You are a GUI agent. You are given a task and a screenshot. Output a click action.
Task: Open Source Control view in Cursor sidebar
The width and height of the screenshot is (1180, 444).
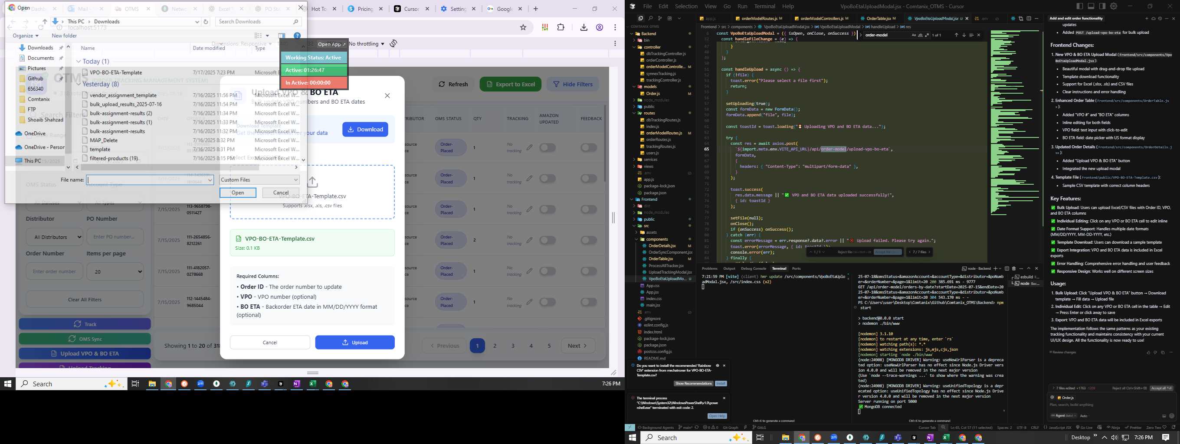tap(660, 18)
